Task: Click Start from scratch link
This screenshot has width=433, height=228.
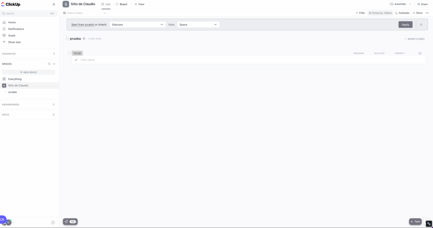Action: point(82,25)
